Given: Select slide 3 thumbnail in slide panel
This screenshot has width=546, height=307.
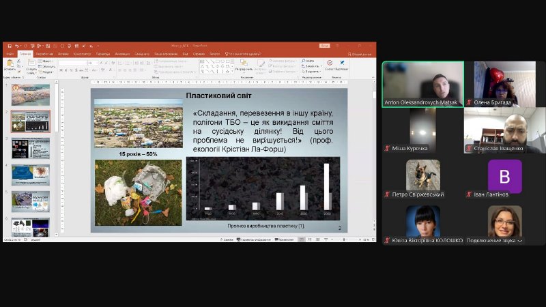Looking at the screenshot, I should [31, 147].
